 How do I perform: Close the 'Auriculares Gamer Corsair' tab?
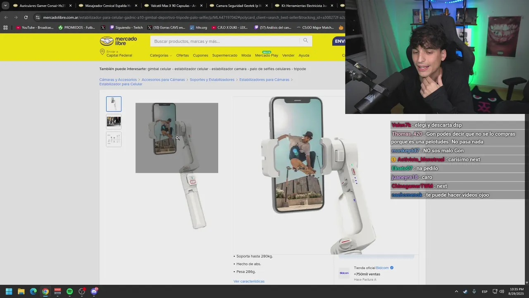point(70,6)
